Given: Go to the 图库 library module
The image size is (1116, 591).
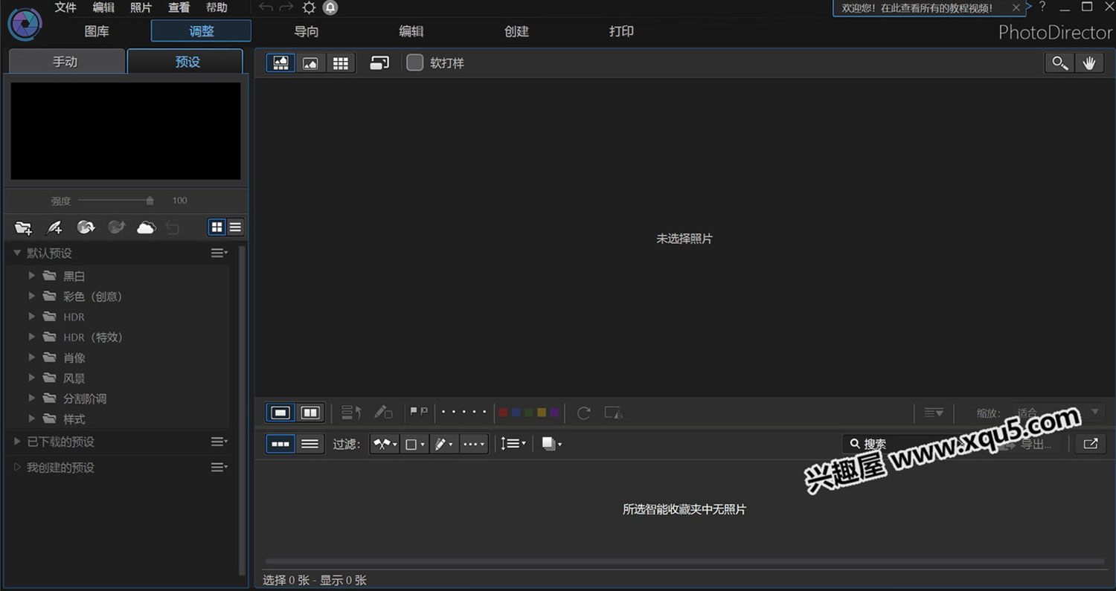Looking at the screenshot, I should coord(97,31).
